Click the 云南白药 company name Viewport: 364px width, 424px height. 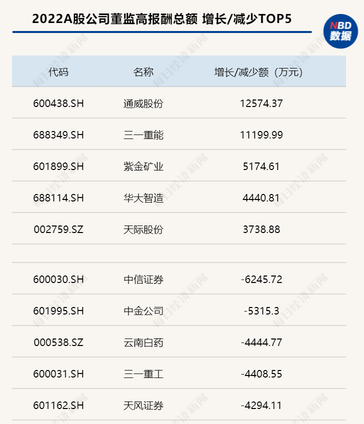click(x=143, y=342)
